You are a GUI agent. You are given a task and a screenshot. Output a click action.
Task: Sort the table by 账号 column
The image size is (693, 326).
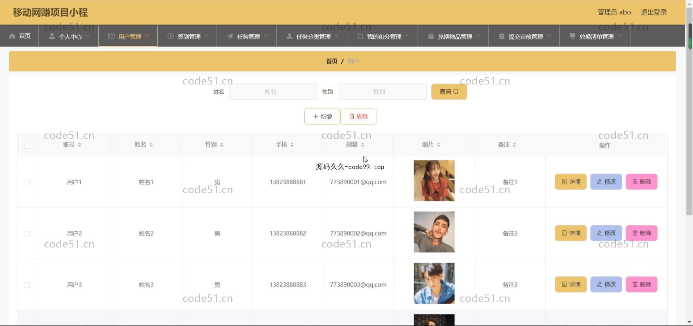pyautogui.click(x=79, y=145)
